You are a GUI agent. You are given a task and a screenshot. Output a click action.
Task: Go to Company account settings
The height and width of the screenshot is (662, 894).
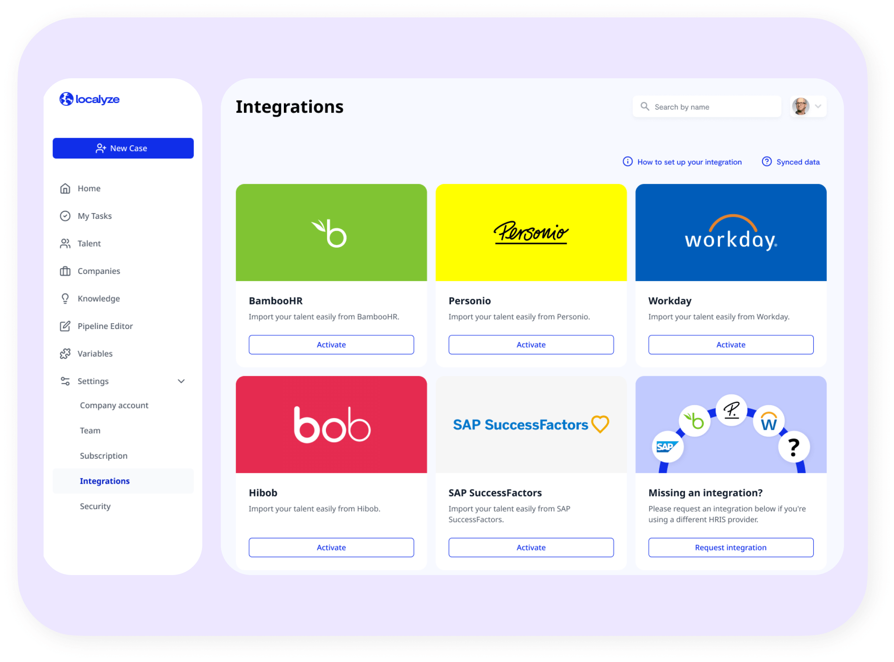click(114, 405)
